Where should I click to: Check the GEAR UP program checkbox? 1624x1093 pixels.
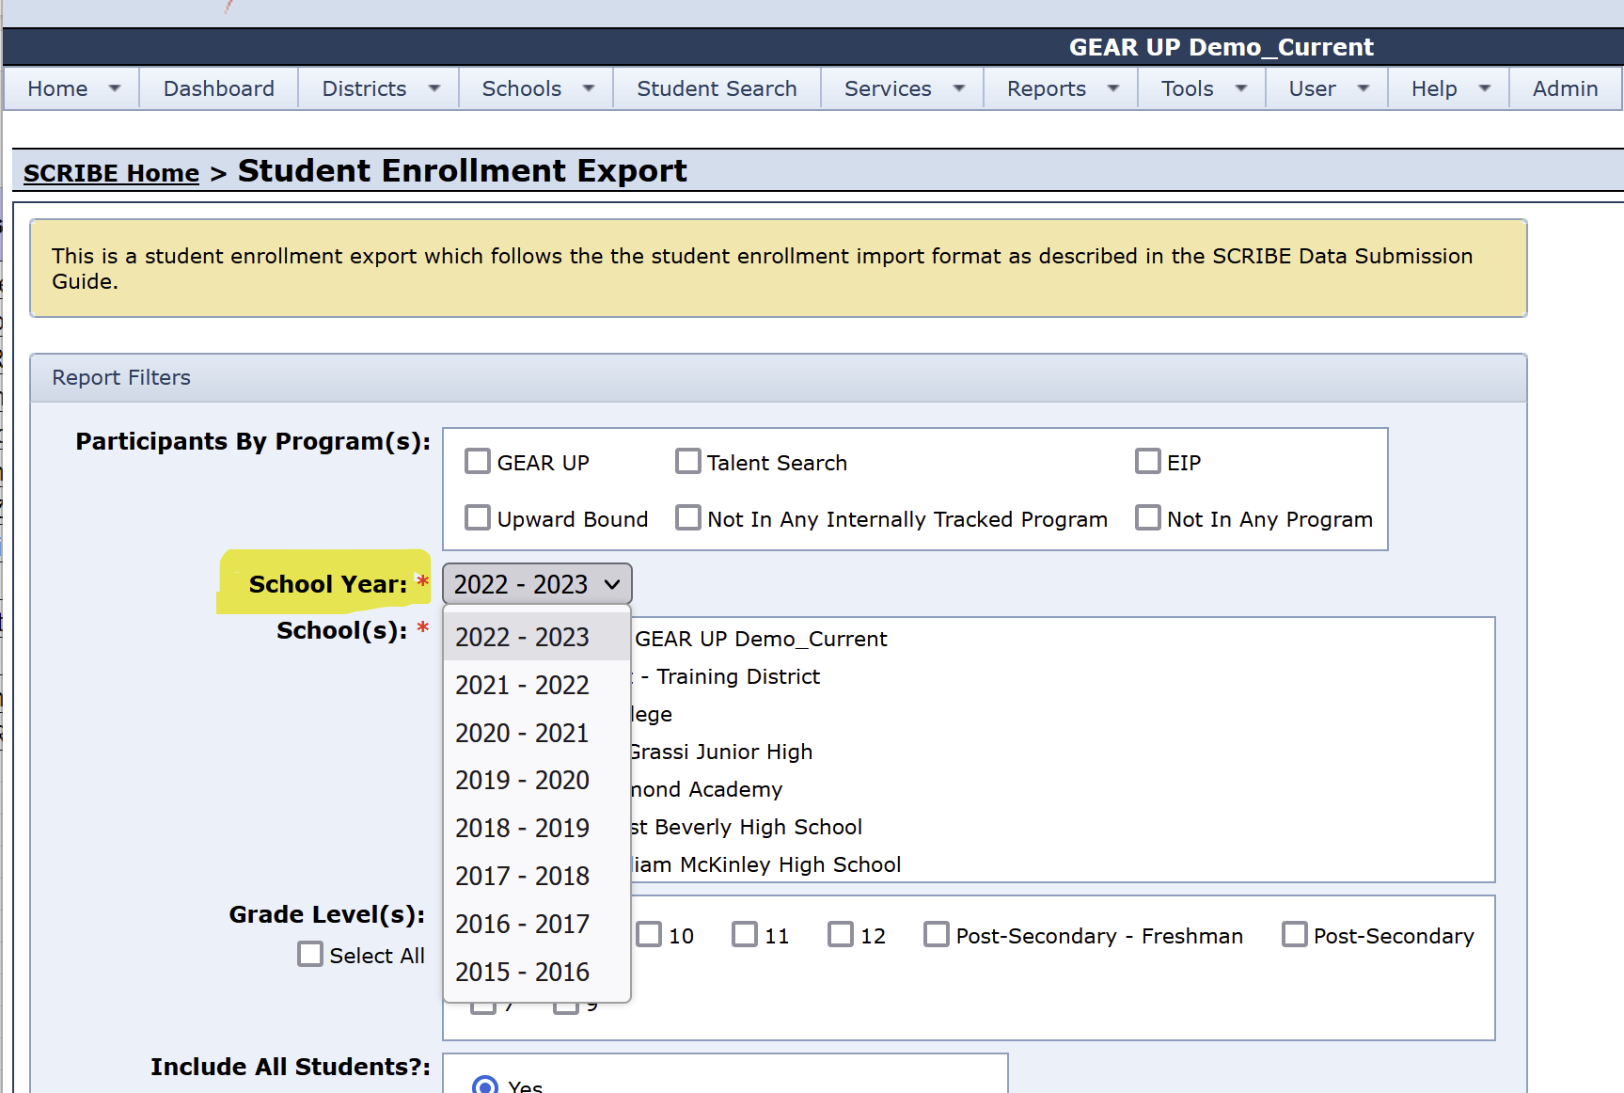(478, 461)
